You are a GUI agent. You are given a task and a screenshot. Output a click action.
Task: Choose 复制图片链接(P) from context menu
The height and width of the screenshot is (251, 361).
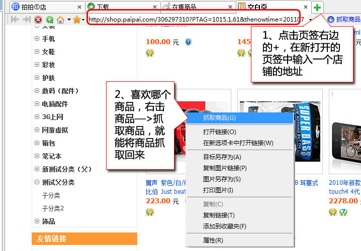240,168
